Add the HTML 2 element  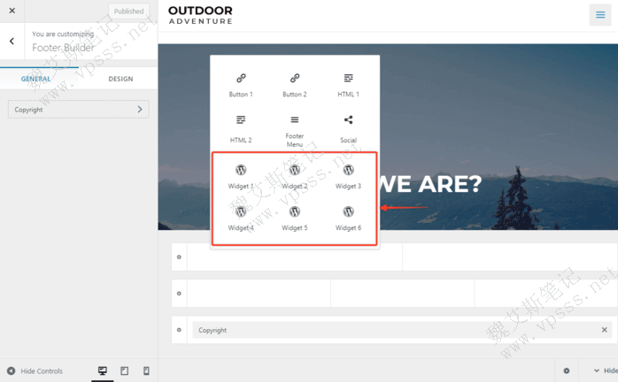(x=241, y=129)
